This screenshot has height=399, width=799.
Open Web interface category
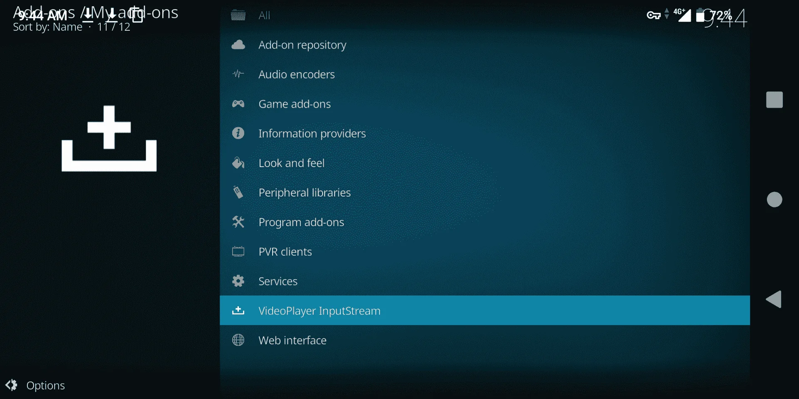[485, 340]
